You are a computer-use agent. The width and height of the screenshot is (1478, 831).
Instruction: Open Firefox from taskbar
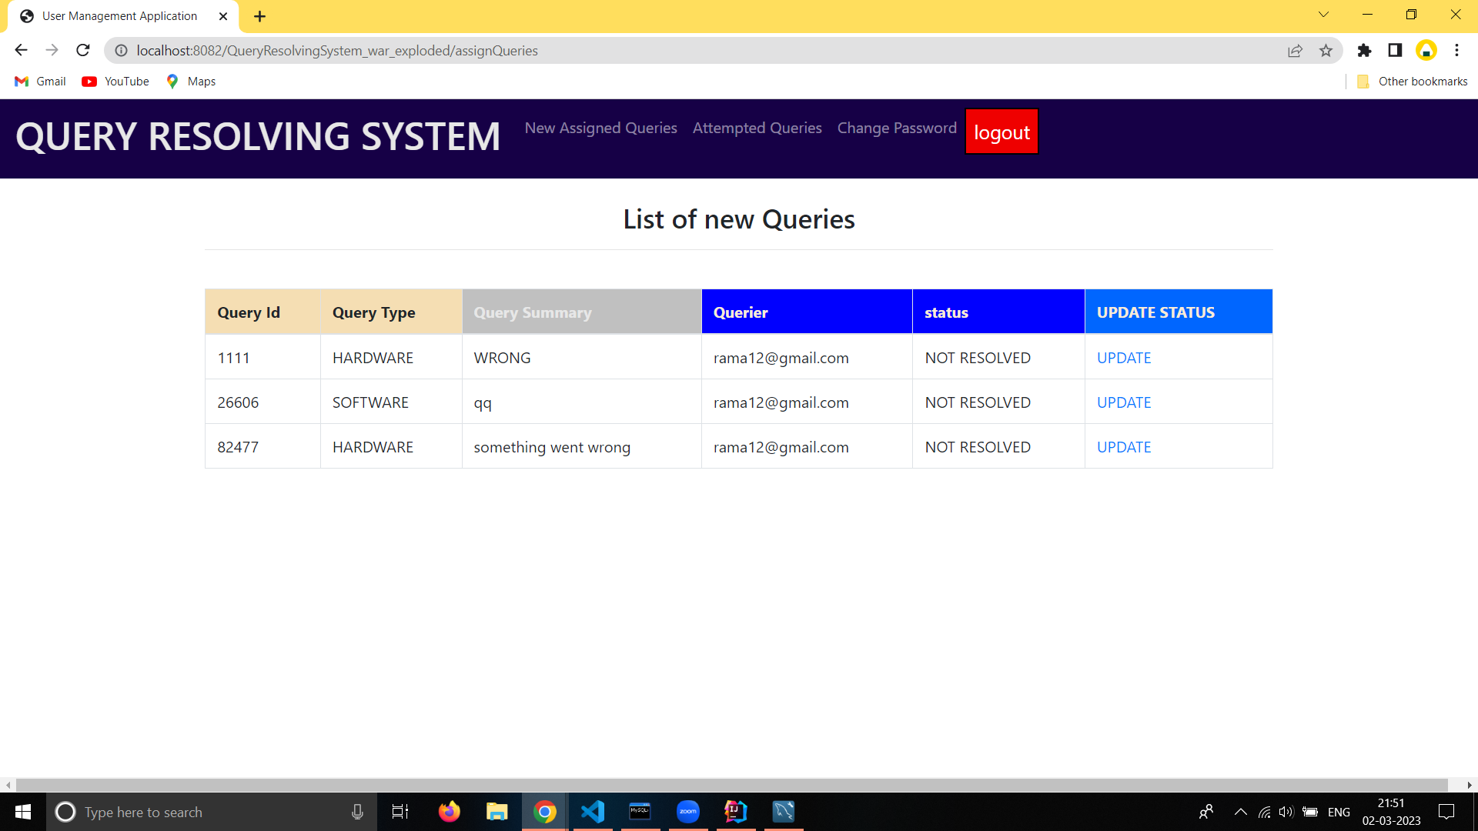[449, 812]
